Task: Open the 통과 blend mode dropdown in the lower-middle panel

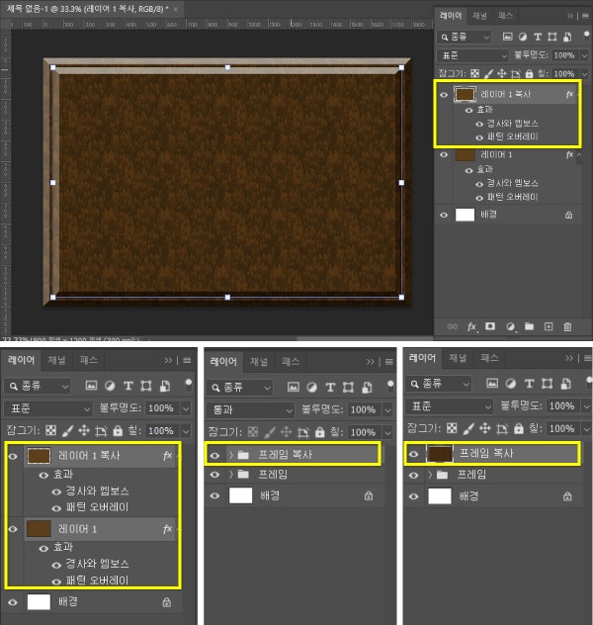Action: pyautogui.click(x=250, y=409)
